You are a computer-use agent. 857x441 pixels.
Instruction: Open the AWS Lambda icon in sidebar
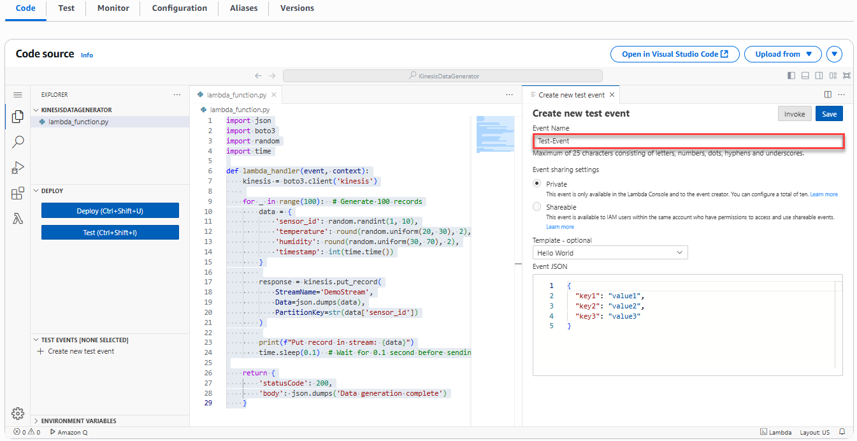pos(18,219)
